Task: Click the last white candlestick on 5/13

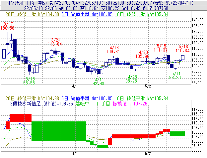Action: 183,58
